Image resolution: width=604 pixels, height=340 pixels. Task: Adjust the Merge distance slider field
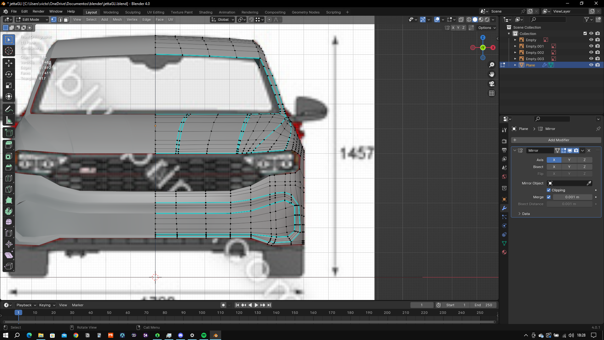click(x=572, y=197)
